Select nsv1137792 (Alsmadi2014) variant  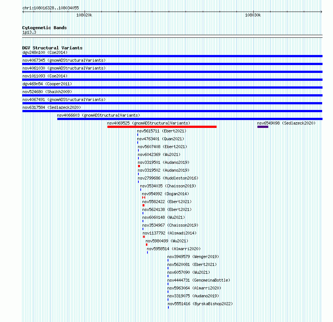pyautogui.click(x=169, y=233)
